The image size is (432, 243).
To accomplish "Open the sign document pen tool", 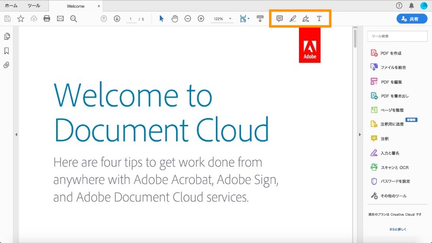I will click(x=306, y=19).
